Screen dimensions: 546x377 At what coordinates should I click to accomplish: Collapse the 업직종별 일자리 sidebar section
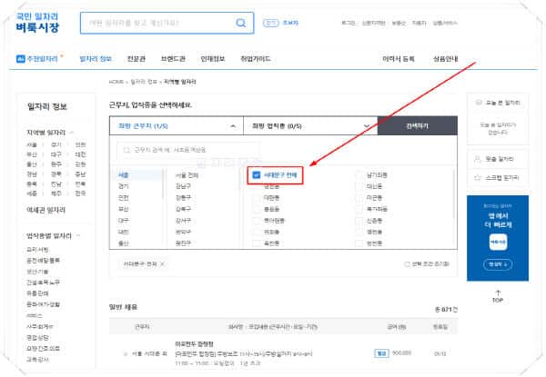pyautogui.click(x=78, y=236)
